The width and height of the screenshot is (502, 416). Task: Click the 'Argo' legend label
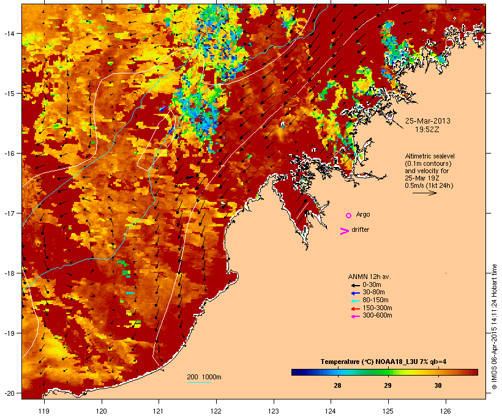coord(363,214)
